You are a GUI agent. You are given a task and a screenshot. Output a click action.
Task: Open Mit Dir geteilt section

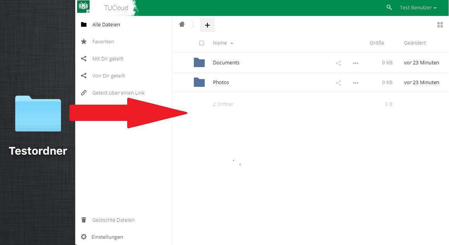(x=107, y=59)
